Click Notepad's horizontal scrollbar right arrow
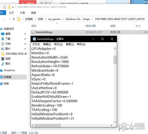Screen dimensions: 148x134 point(112,125)
